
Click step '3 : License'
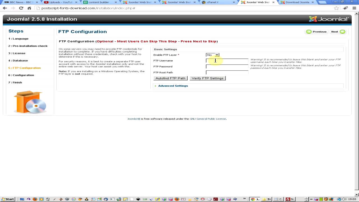17,53
